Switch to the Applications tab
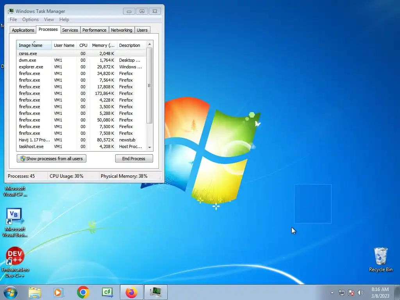This screenshot has width=400, height=300. point(23,30)
